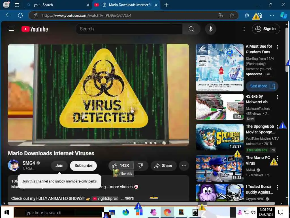Viewport: 290px width, 218px height.
Task: Open the Windows notification center
Action: tap(281, 212)
